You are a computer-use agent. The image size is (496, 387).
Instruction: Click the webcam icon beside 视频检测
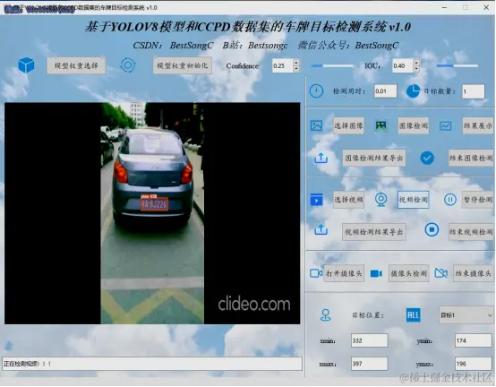381,200
